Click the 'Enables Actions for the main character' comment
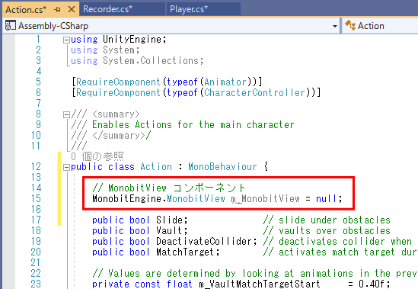Screen dimensions: 418x289 click(193, 125)
